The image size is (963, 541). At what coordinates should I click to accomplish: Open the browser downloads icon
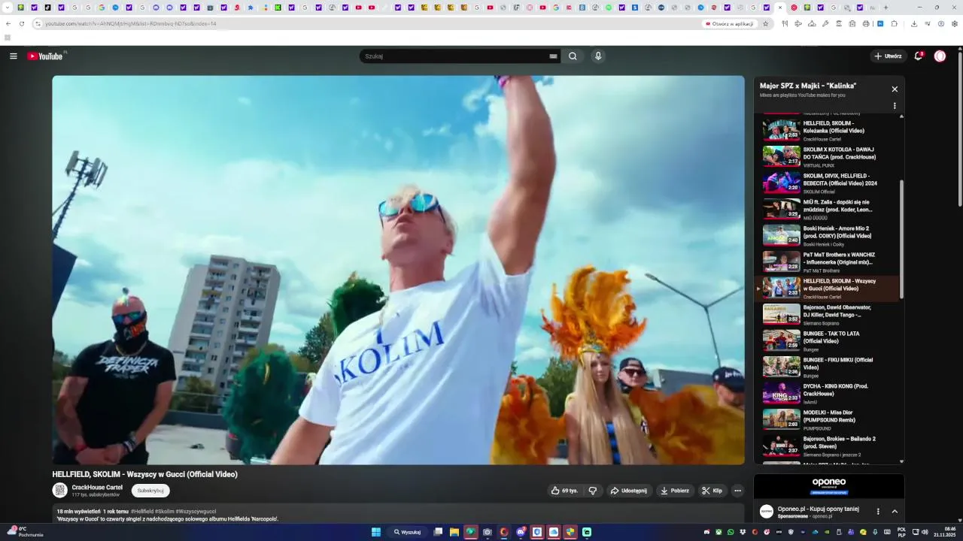[x=913, y=23]
